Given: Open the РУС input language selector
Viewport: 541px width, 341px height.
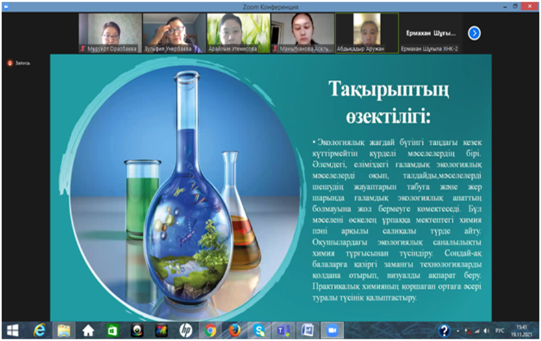Looking at the screenshot, I should tap(499, 331).
